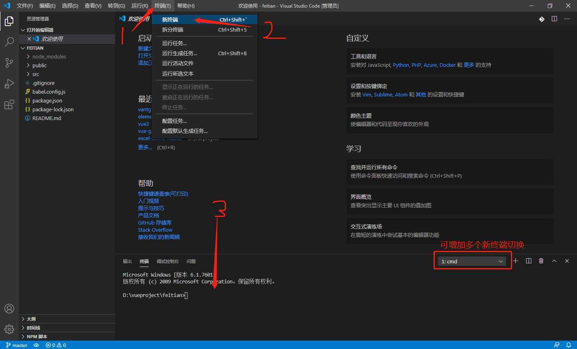577x349 pixels.
Task: Close the terminal panel
Action: pos(567,261)
